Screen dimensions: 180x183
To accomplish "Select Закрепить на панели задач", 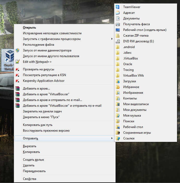I will click(x=42, y=111).
